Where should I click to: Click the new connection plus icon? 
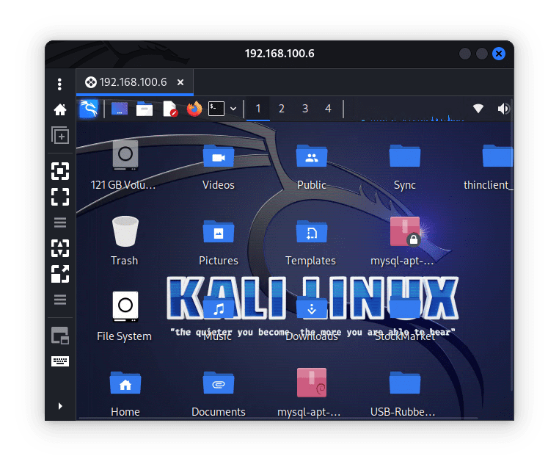coord(60,135)
